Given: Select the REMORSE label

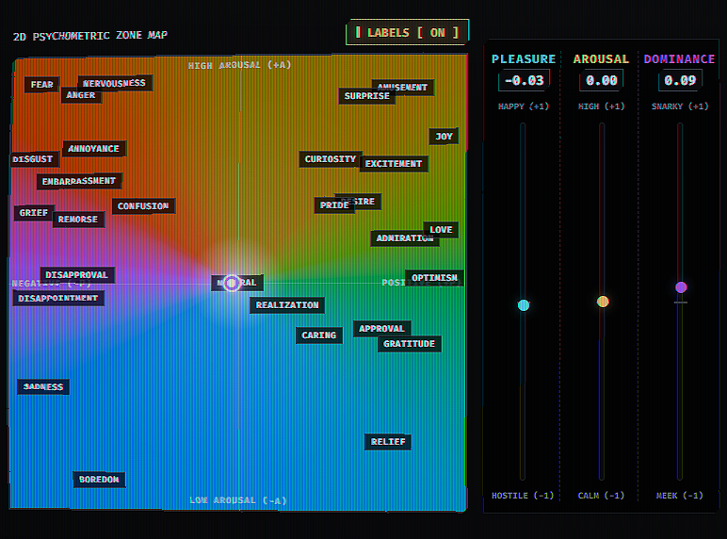Looking at the screenshot, I should click(78, 219).
